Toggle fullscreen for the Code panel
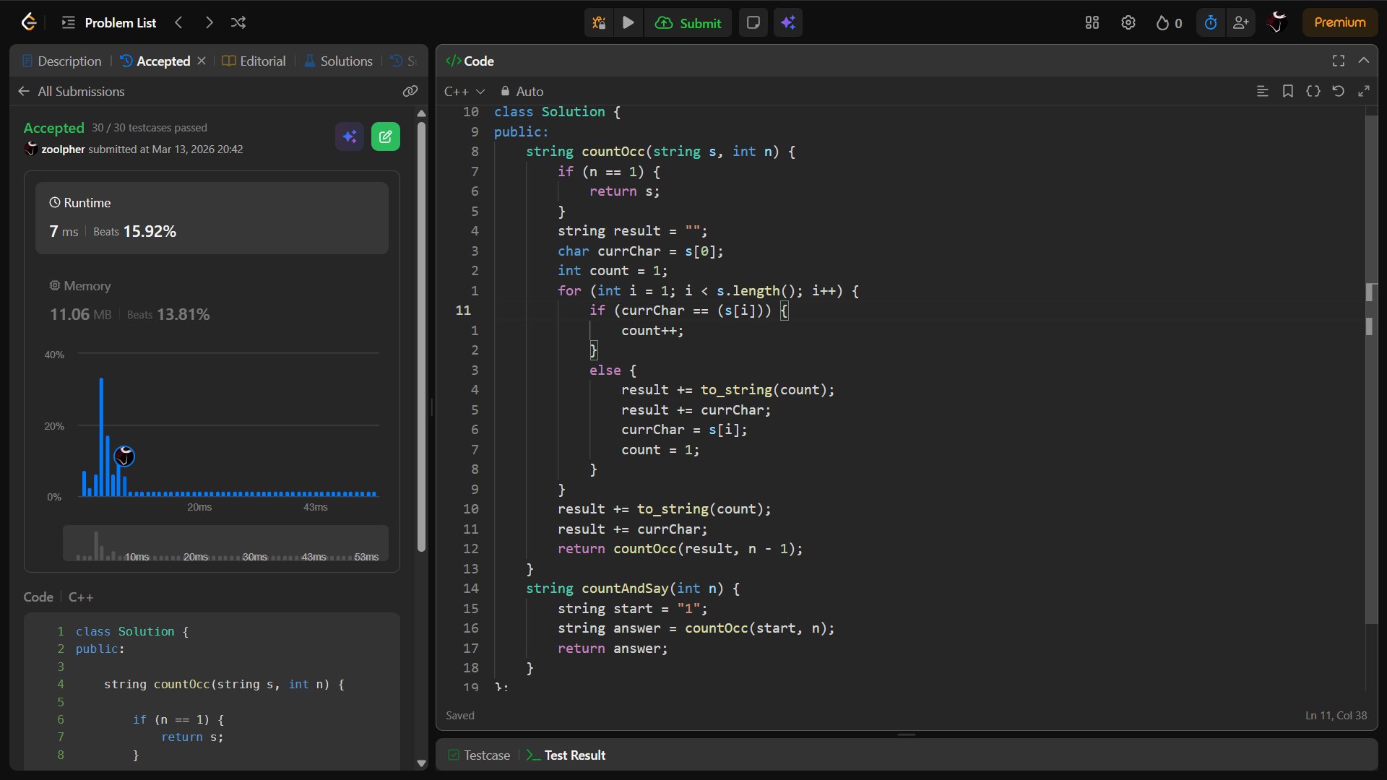This screenshot has width=1387, height=780. (x=1338, y=61)
